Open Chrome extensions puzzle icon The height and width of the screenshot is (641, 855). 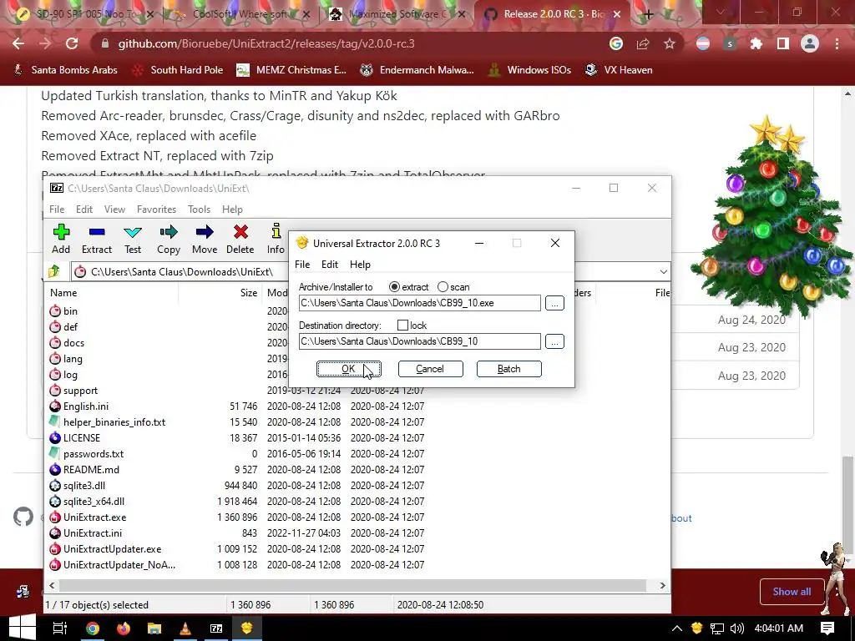(756, 43)
